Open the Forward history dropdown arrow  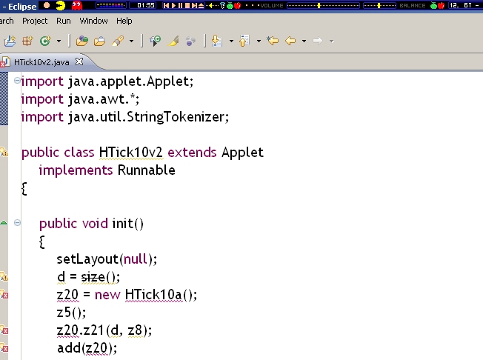coord(331,41)
